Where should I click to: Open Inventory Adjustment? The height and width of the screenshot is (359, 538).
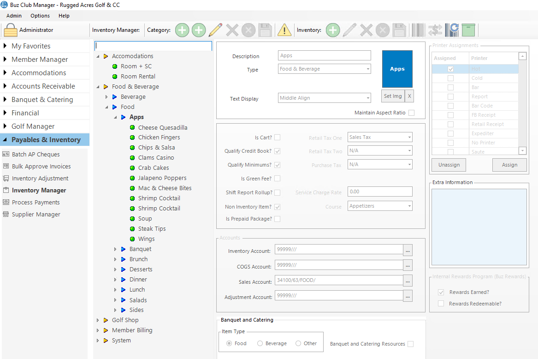40,178
